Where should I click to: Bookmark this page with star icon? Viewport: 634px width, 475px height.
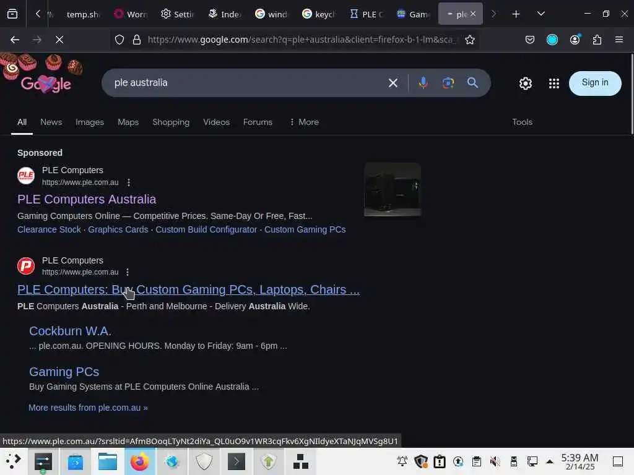[x=469, y=40]
